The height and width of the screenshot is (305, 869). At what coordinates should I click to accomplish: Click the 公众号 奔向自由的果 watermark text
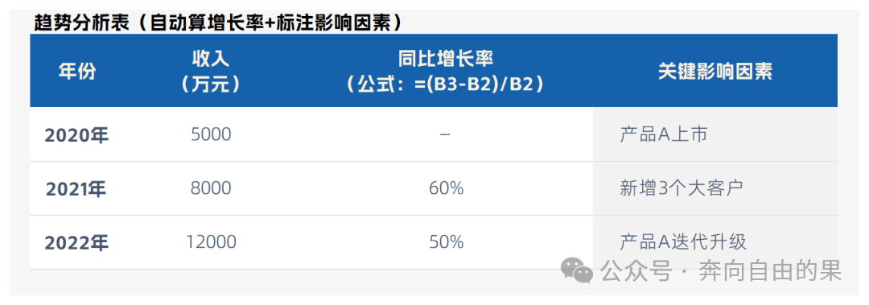tap(720, 271)
